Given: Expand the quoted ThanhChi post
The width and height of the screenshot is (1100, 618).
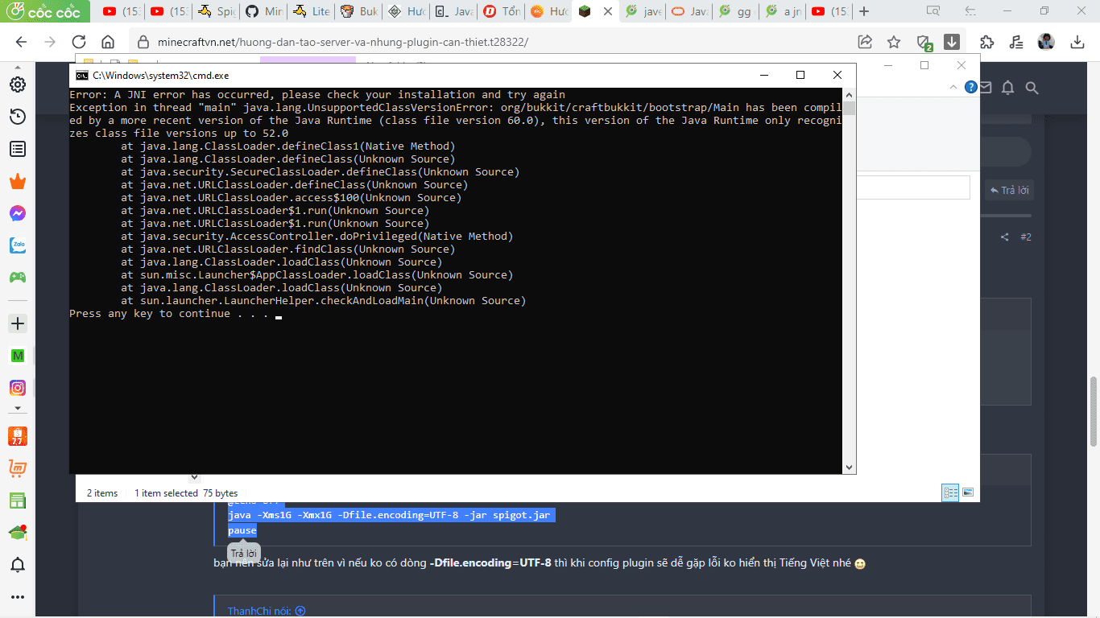Looking at the screenshot, I should tap(300, 611).
